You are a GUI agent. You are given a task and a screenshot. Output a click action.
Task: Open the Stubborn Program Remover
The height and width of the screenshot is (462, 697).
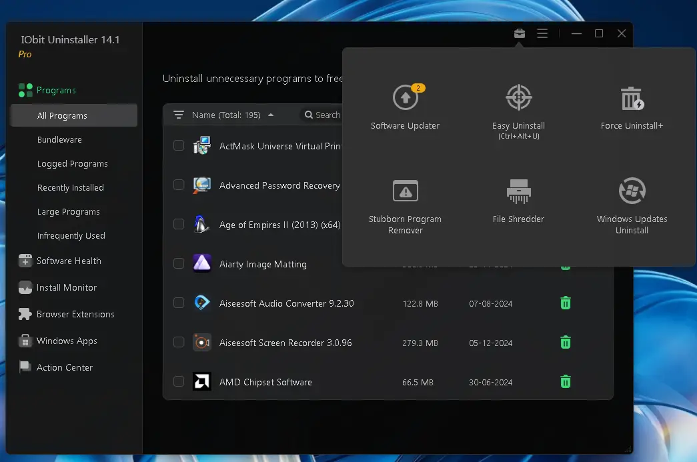tap(405, 199)
